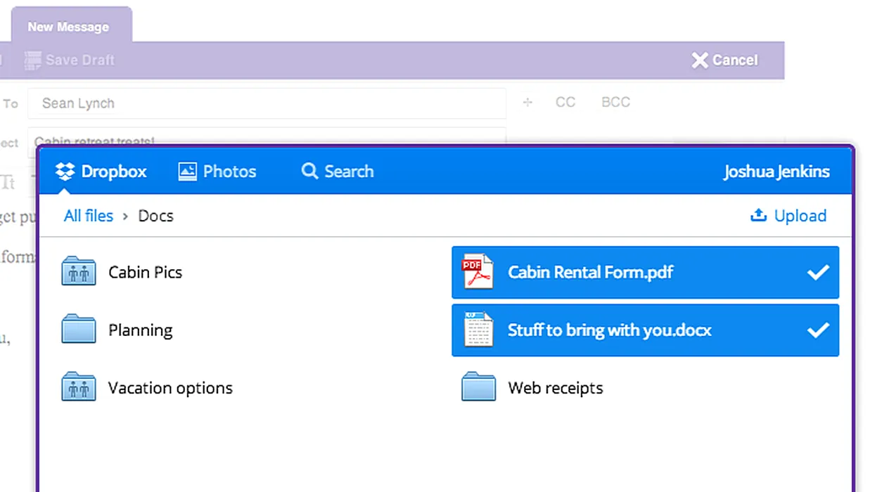Add a CC recipient field
This screenshot has width=896, height=492.
pos(565,103)
